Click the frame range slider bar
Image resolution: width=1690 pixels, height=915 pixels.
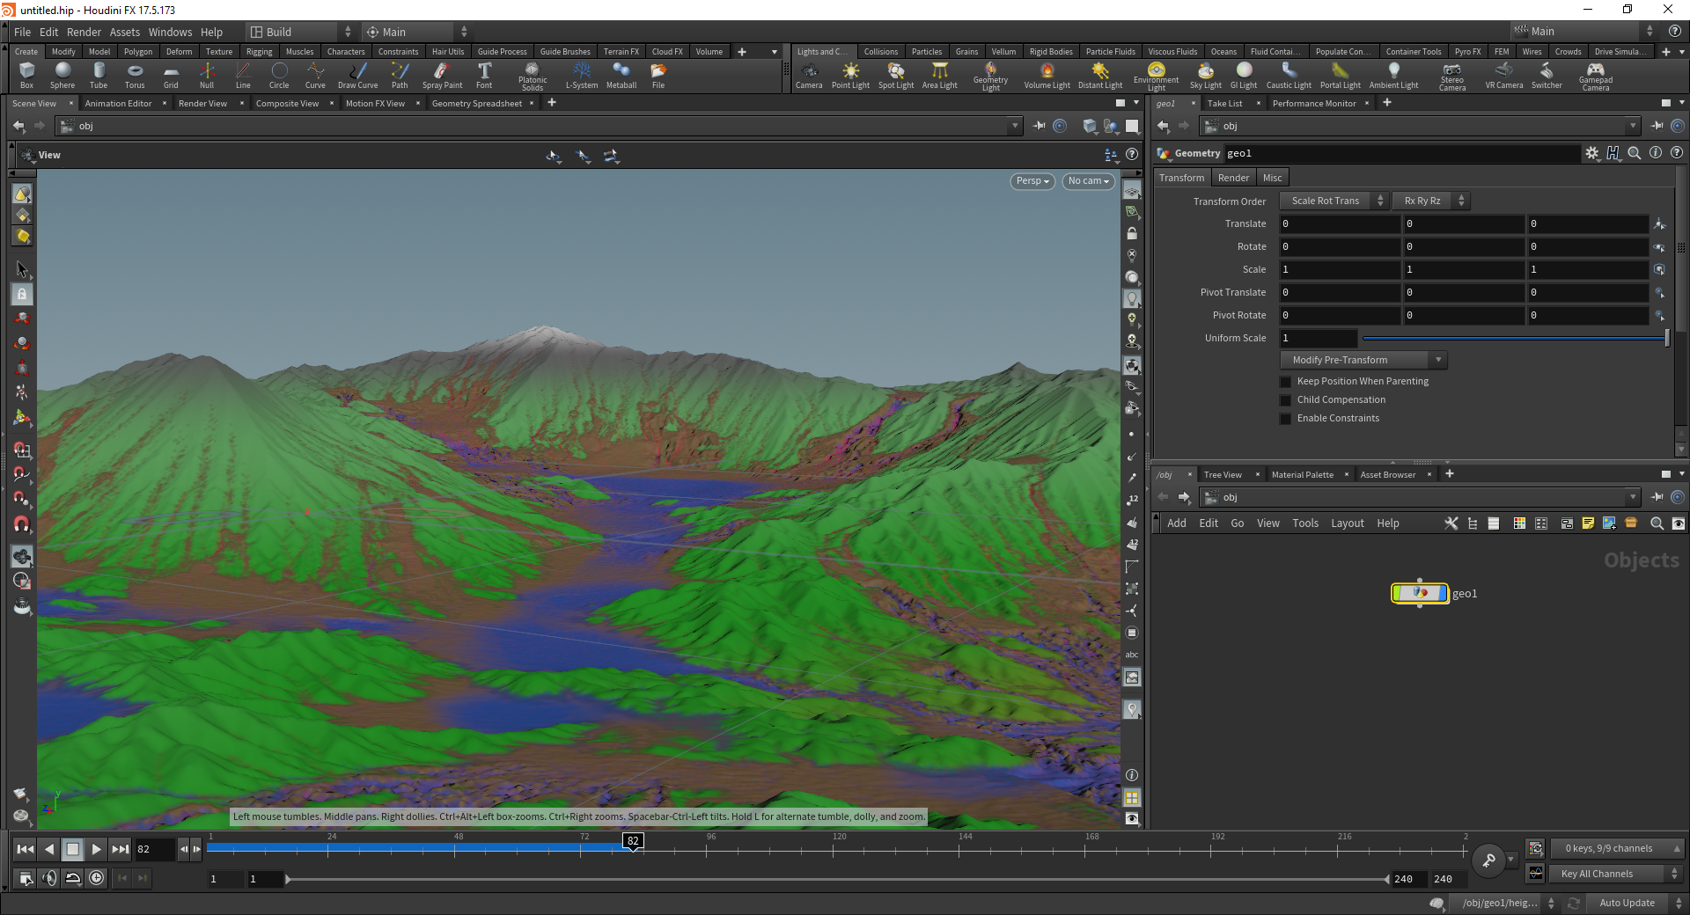836,879
